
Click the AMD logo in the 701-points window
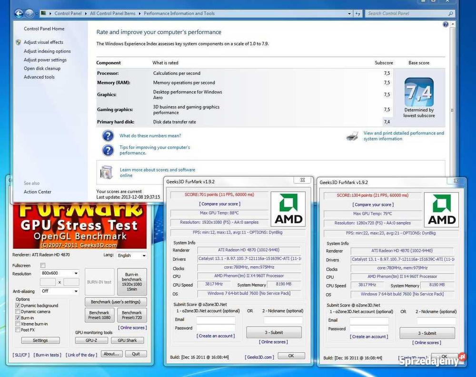(x=288, y=209)
